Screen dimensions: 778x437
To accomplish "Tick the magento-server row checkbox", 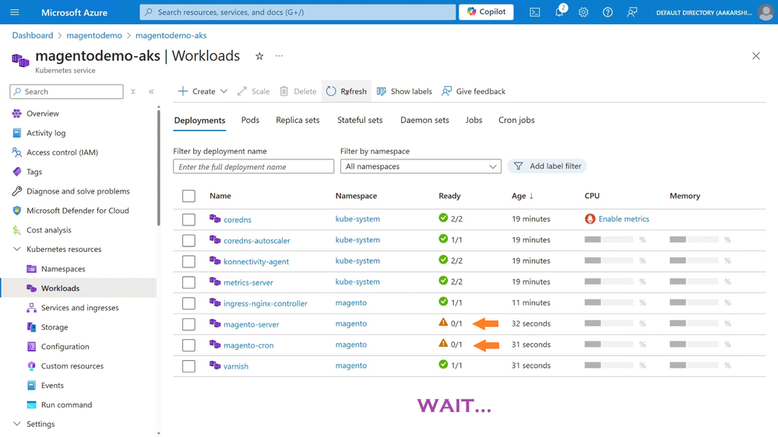I will pos(188,324).
